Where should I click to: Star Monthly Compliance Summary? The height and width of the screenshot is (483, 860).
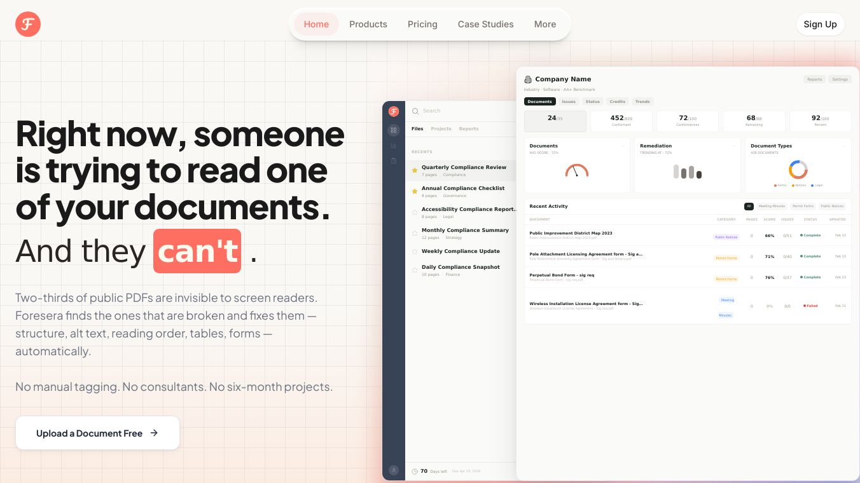[x=415, y=233]
